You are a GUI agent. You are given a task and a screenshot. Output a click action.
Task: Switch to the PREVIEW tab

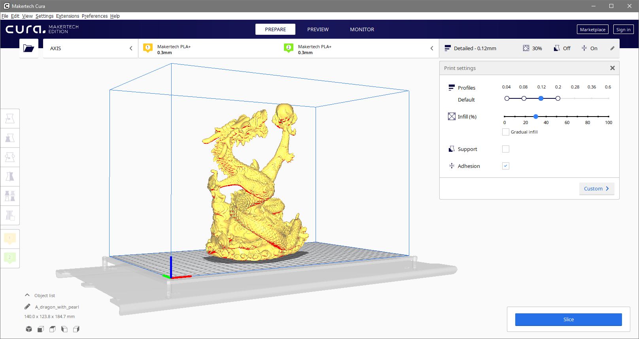(x=318, y=29)
